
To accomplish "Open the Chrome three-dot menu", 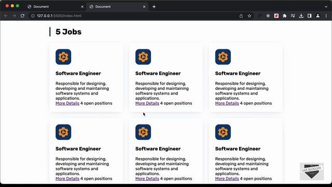I will pos(326,16).
